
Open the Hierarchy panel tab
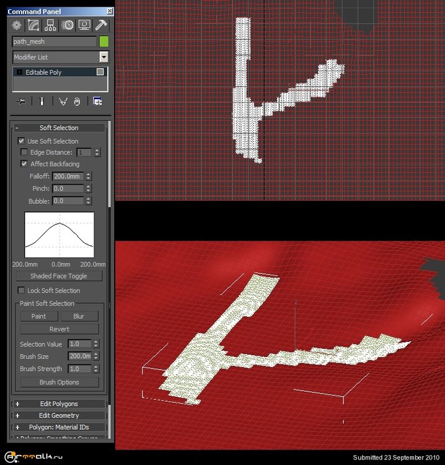(50, 25)
